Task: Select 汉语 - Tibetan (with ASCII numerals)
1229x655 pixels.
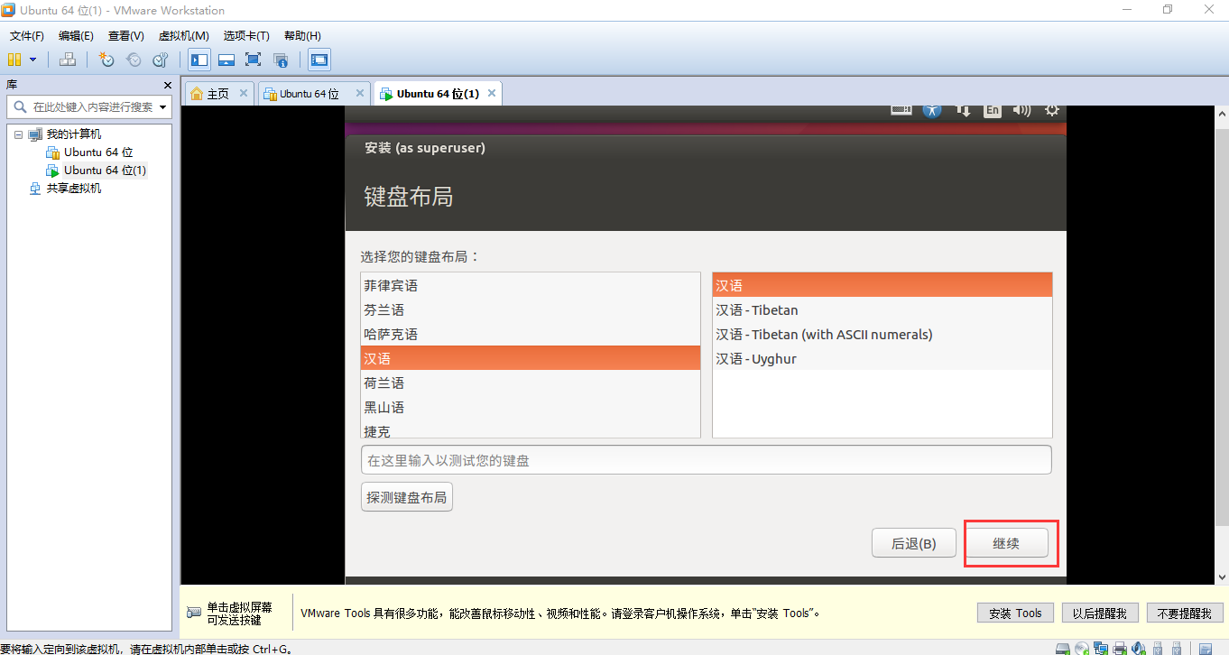Action: pos(882,335)
